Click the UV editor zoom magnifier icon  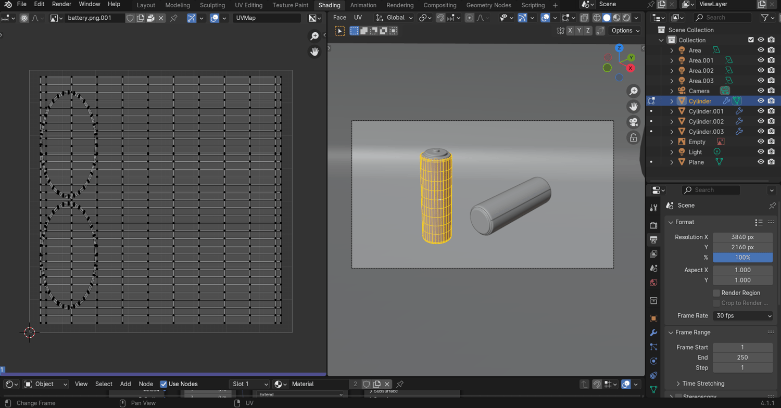[x=314, y=36]
